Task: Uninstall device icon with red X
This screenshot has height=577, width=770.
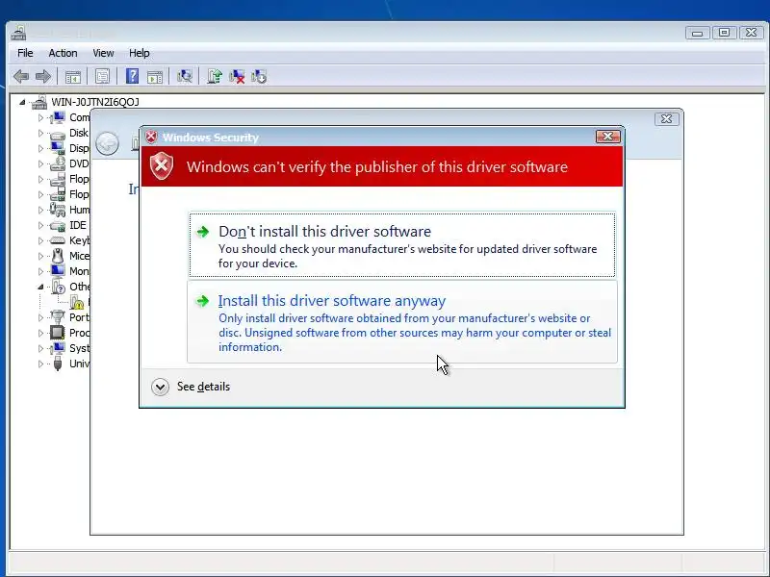Action: point(237,77)
